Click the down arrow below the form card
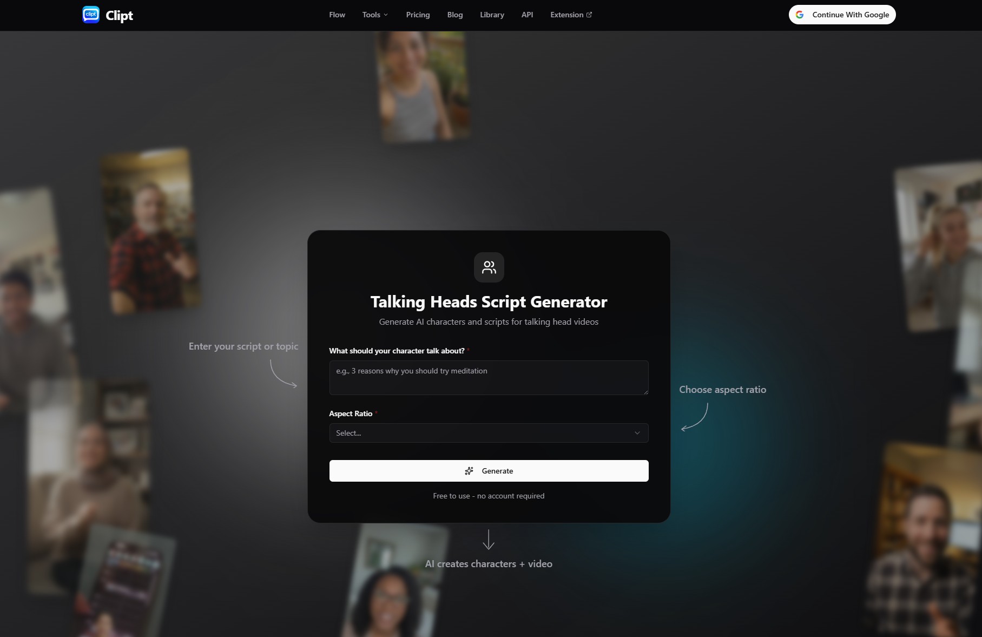The image size is (982, 637). click(x=489, y=540)
